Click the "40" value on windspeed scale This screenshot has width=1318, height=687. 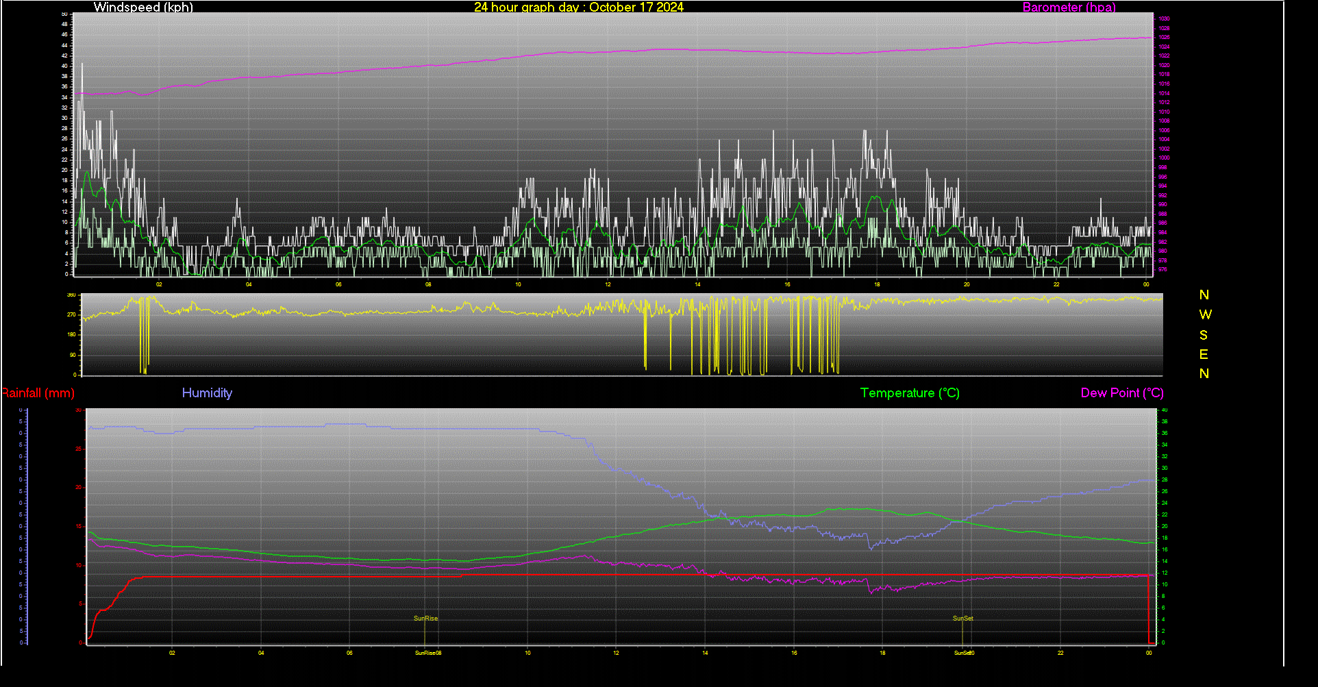point(64,66)
